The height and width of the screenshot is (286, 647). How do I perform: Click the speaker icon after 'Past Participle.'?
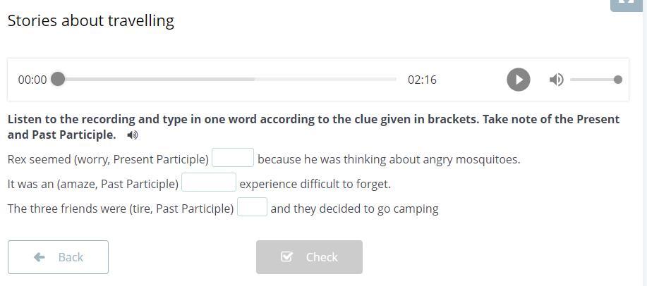click(133, 135)
